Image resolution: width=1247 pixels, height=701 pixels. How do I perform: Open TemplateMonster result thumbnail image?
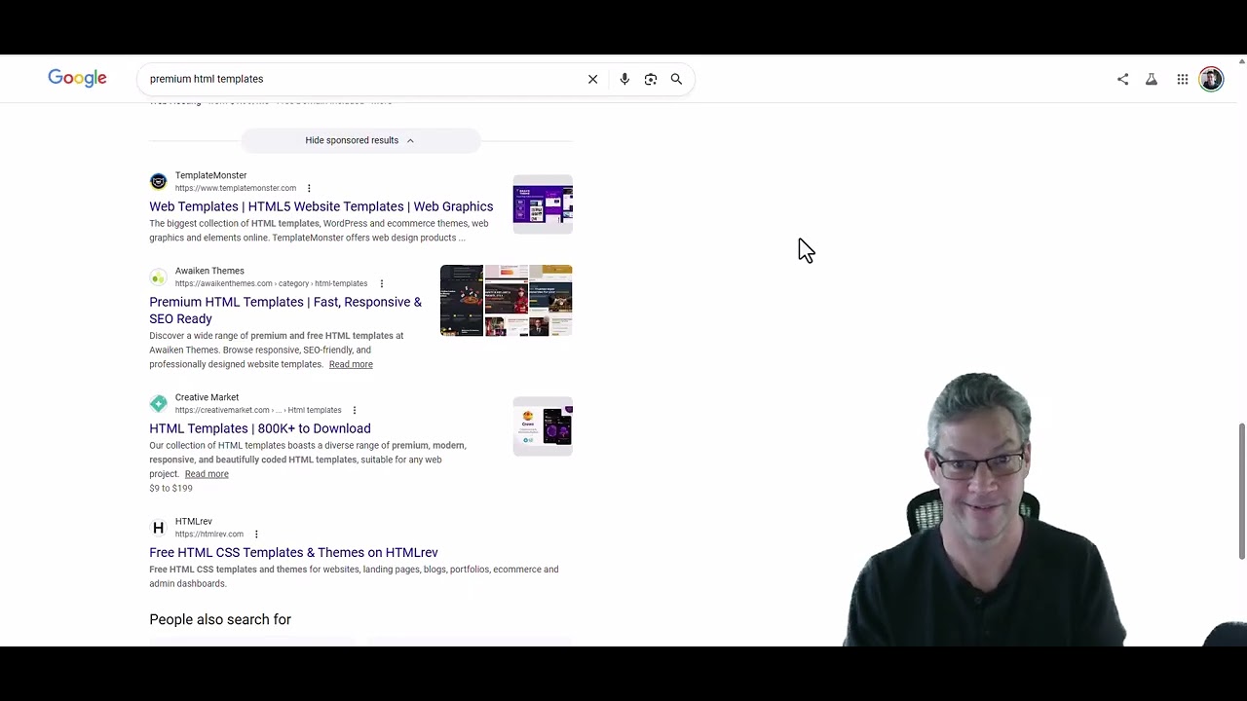[x=543, y=204]
